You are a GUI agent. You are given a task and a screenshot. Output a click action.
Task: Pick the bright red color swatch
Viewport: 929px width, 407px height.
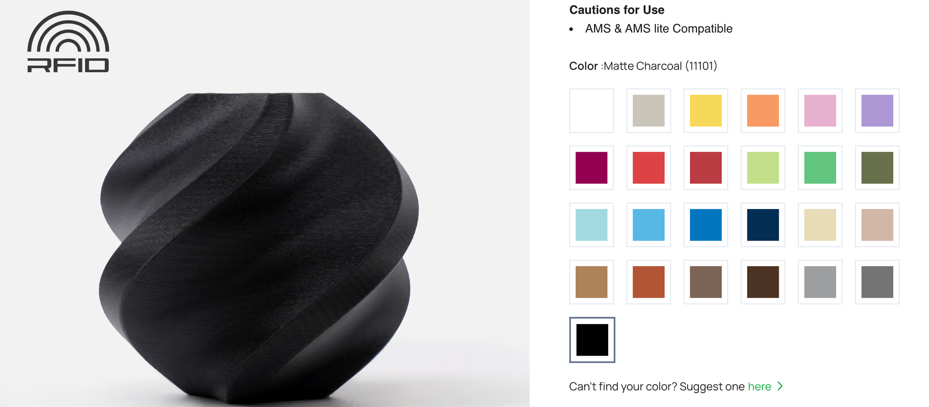[649, 168]
